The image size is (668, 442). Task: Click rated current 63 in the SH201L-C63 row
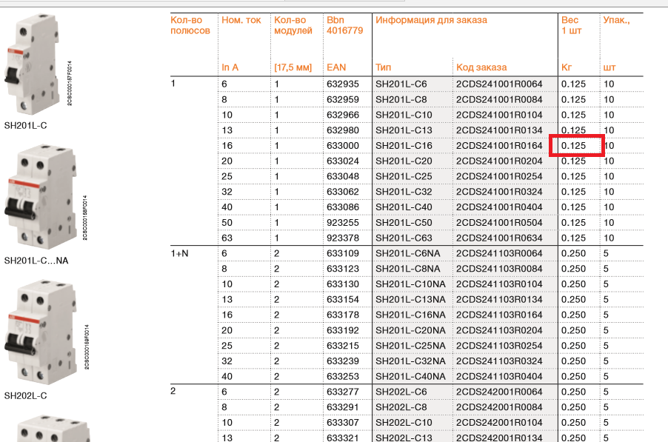click(x=227, y=238)
